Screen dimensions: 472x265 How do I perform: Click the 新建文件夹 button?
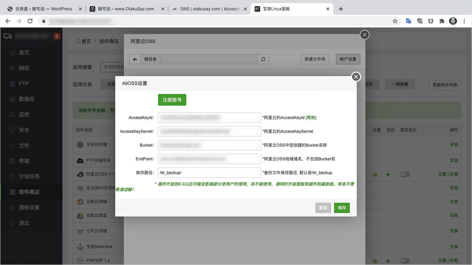click(x=315, y=59)
